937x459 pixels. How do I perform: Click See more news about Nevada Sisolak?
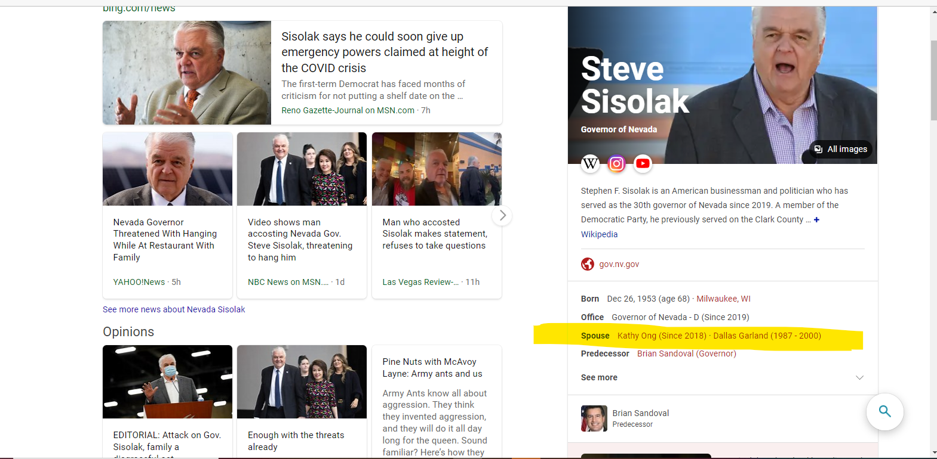pos(174,309)
